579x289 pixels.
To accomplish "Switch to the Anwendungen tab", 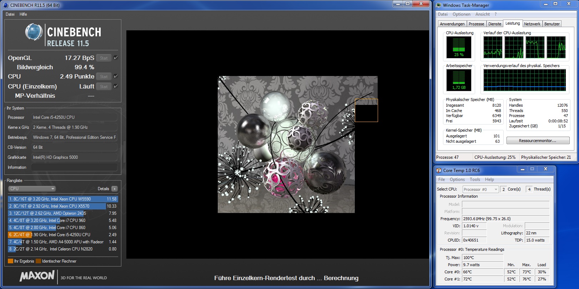I will coord(452,24).
